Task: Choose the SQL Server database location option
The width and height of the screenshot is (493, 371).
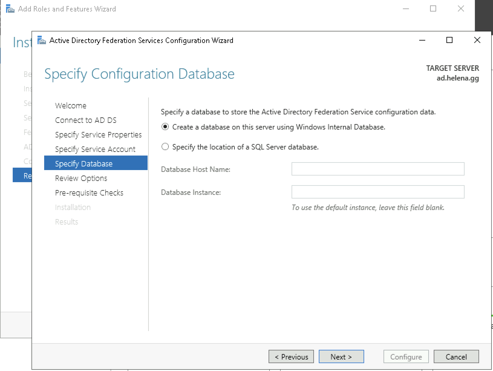Action: (x=165, y=147)
